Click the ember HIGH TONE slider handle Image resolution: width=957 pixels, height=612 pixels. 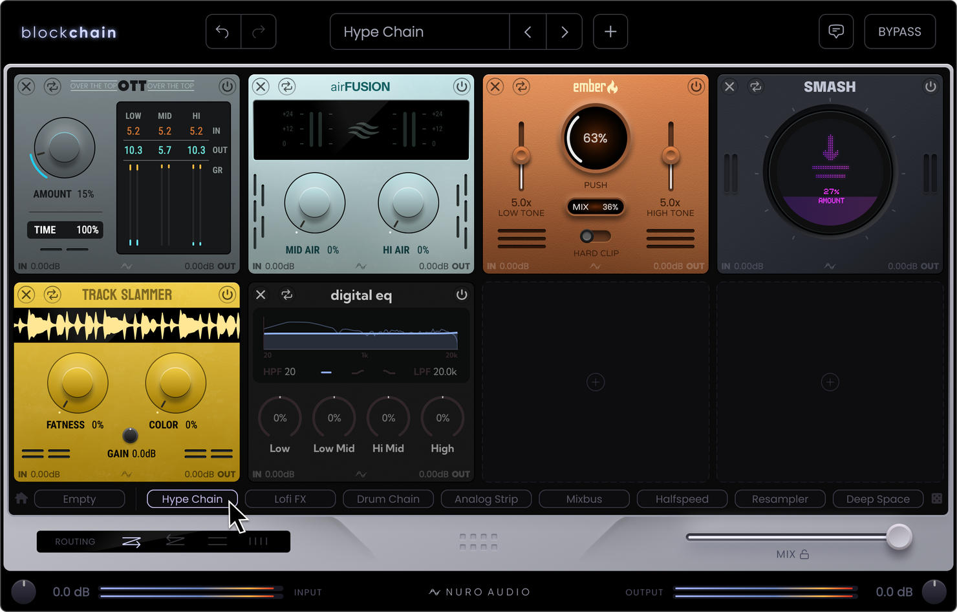pyautogui.click(x=671, y=156)
